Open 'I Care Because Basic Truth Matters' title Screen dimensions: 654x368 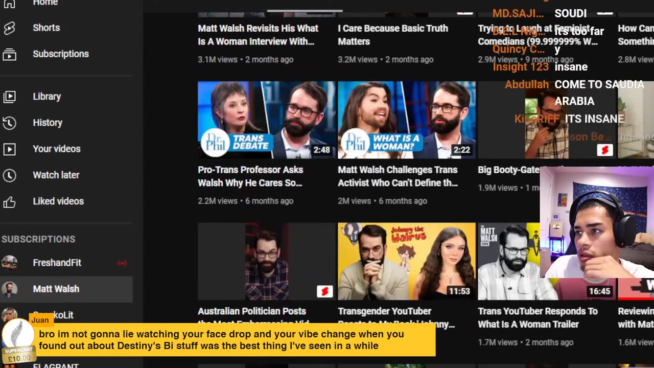[393, 35]
